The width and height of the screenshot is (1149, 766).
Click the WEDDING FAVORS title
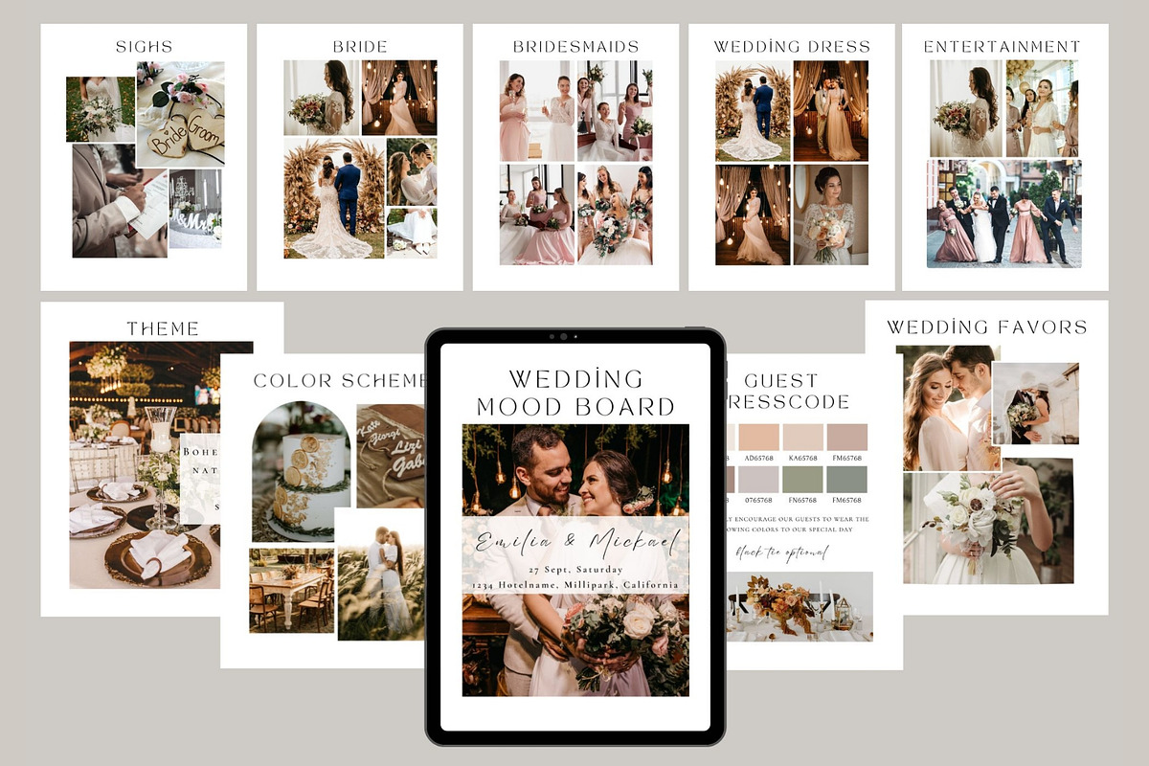(x=986, y=327)
